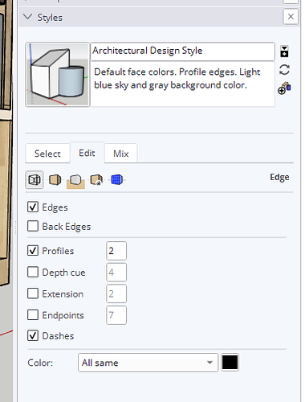Open the Watermark settings icon

click(96, 179)
